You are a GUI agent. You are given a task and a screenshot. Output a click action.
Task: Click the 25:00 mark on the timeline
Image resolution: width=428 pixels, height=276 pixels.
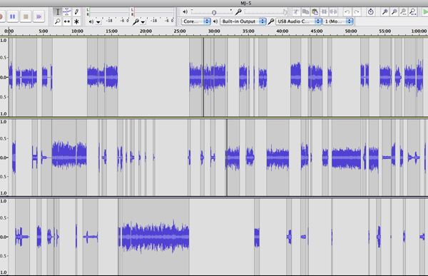(180, 31)
